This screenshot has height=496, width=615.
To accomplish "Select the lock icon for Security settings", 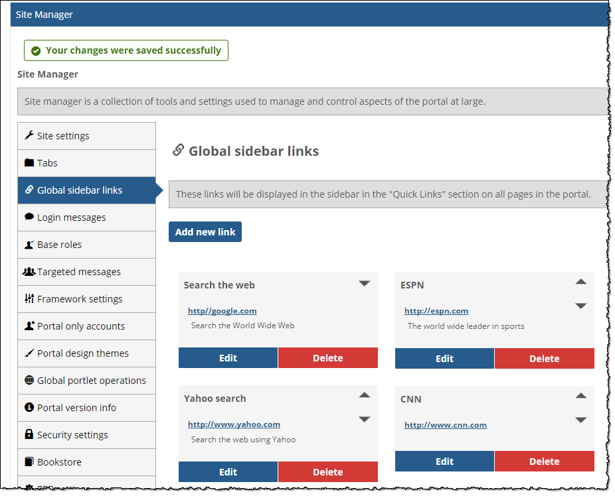I will (x=29, y=434).
